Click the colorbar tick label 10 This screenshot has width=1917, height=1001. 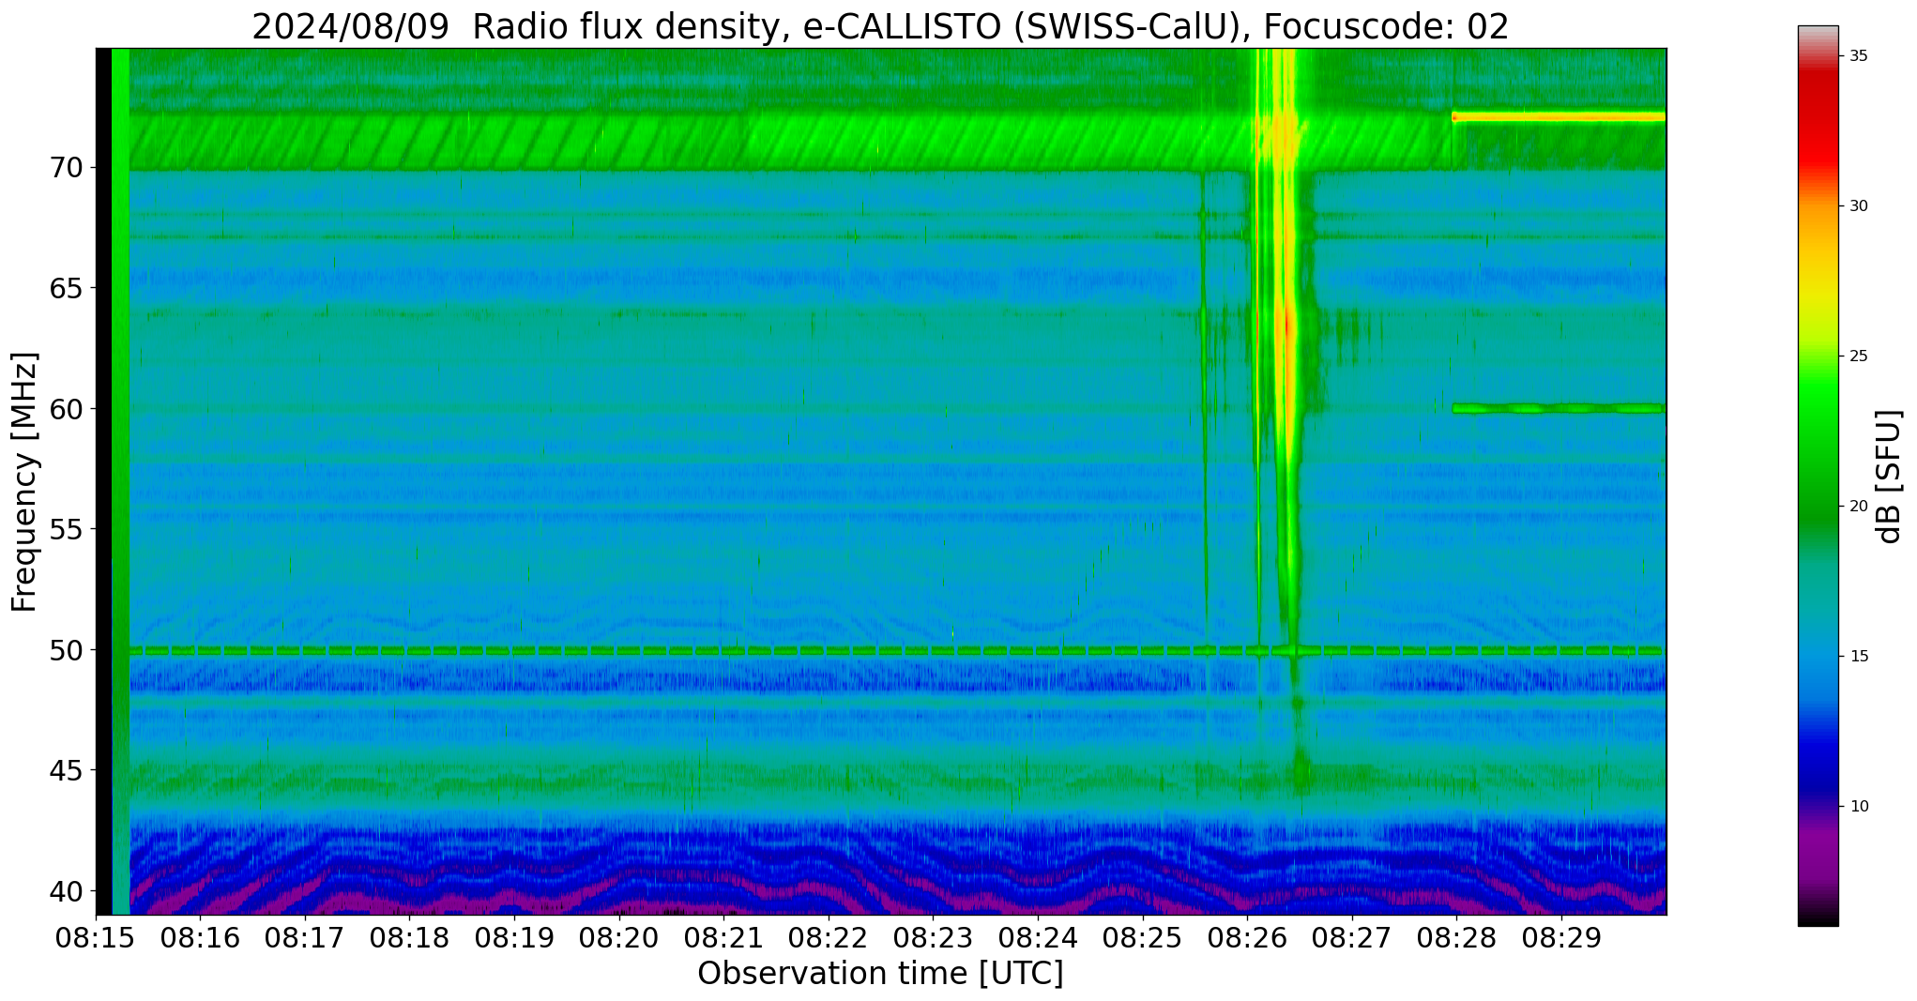1859,807
